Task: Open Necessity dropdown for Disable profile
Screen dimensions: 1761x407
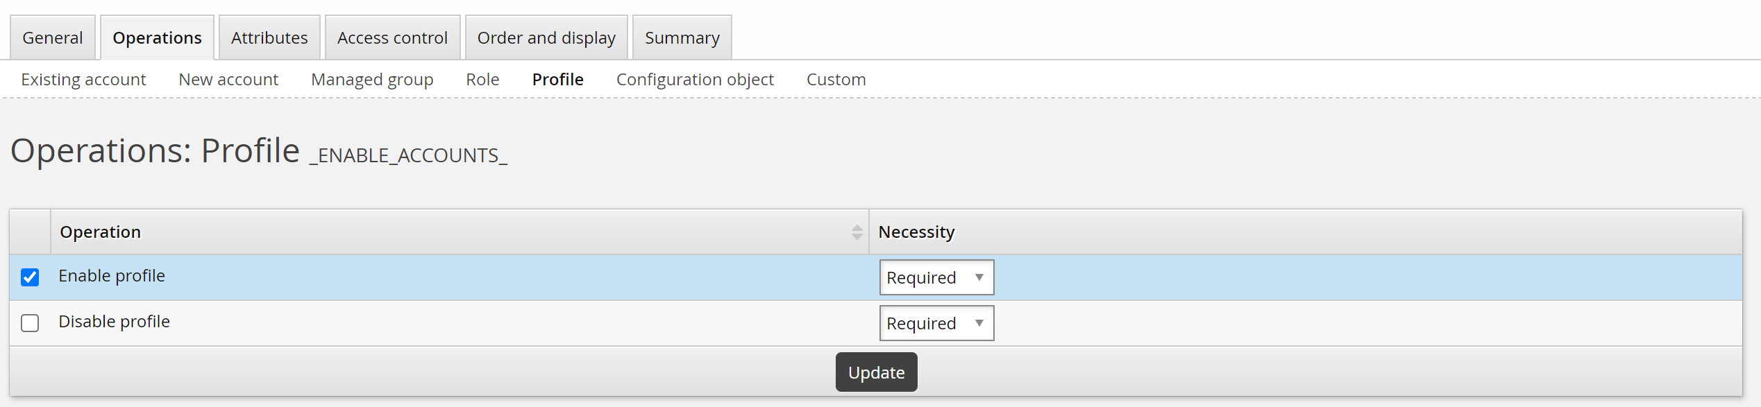Action: point(936,323)
